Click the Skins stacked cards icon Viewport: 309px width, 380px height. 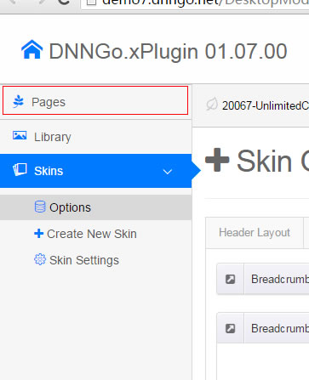(20, 170)
